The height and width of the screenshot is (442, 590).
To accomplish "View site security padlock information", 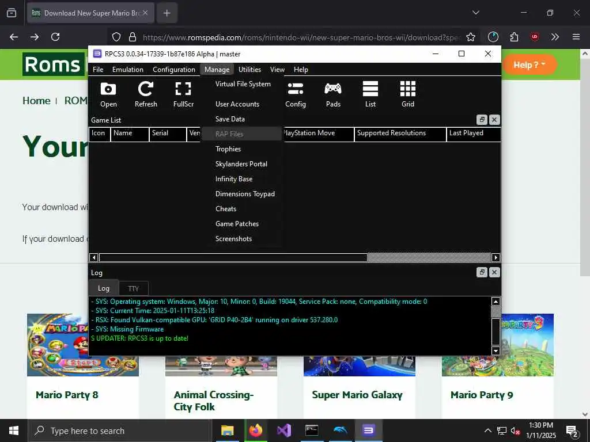I will (x=133, y=37).
